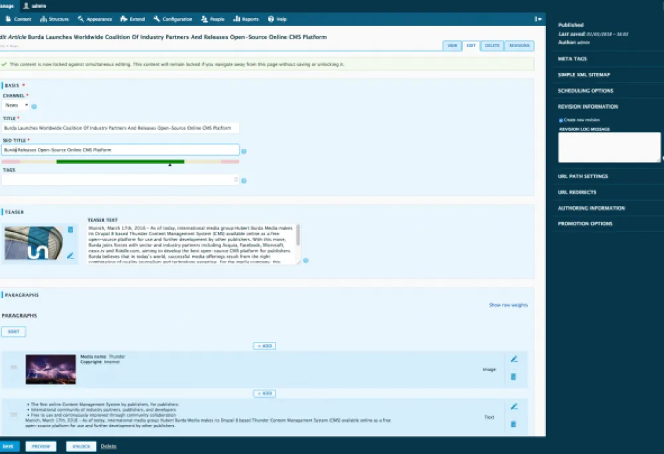Edit the teaser image with pencil icon
Screen dimensions: 664x454
tap(71, 255)
